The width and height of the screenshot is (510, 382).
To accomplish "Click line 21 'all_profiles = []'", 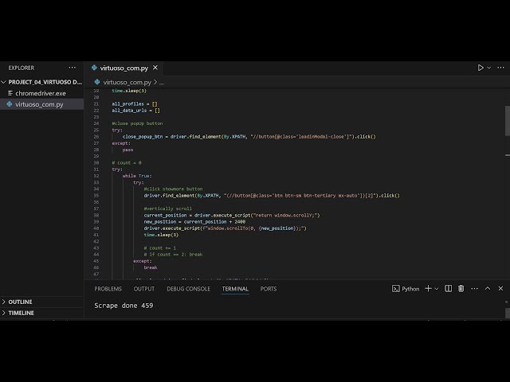I will coord(135,104).
